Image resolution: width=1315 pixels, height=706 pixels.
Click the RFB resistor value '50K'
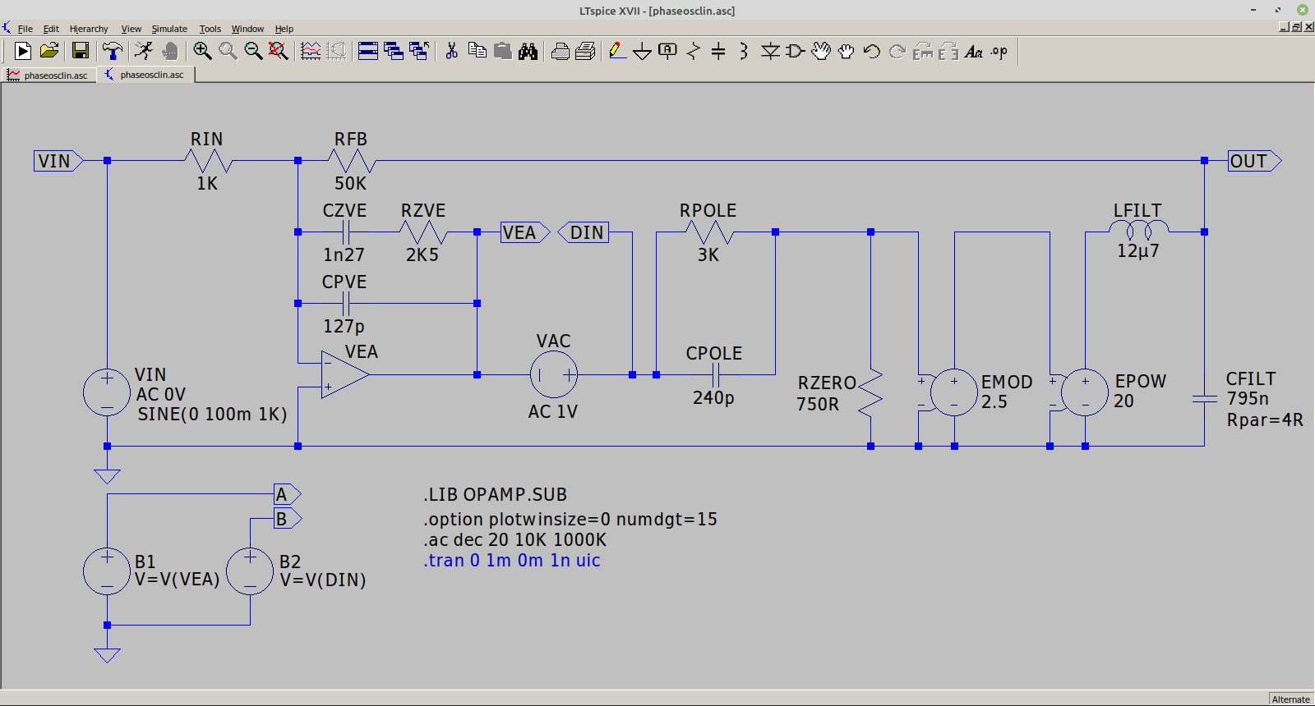click(x=350, y=183)
